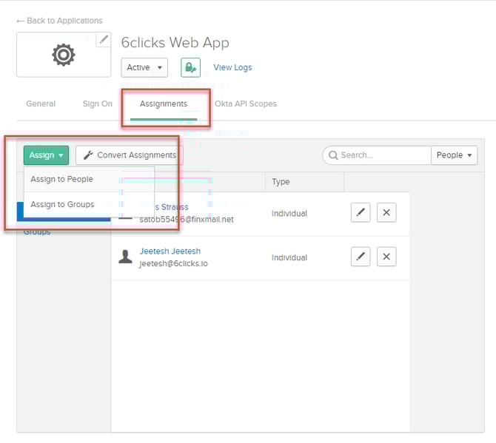Click the gear application logo thumbnail
The width and height of the screenshot is (496, 443).
pos(63,55)
